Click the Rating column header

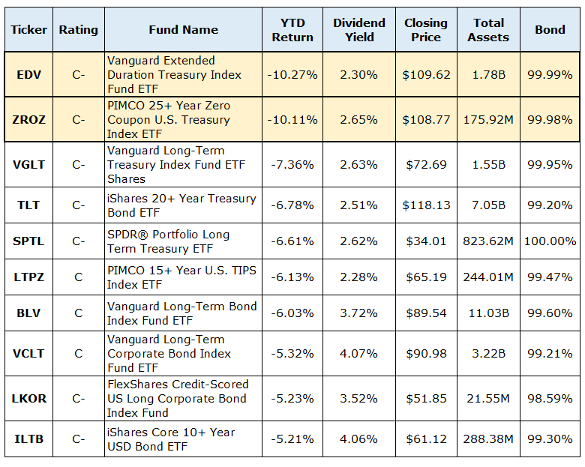click(x=78, y=30)
